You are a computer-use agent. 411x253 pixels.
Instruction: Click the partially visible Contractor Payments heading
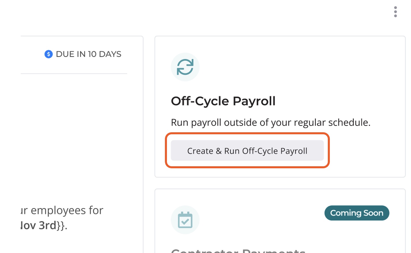pyautogui.click(x=238, y=250)
